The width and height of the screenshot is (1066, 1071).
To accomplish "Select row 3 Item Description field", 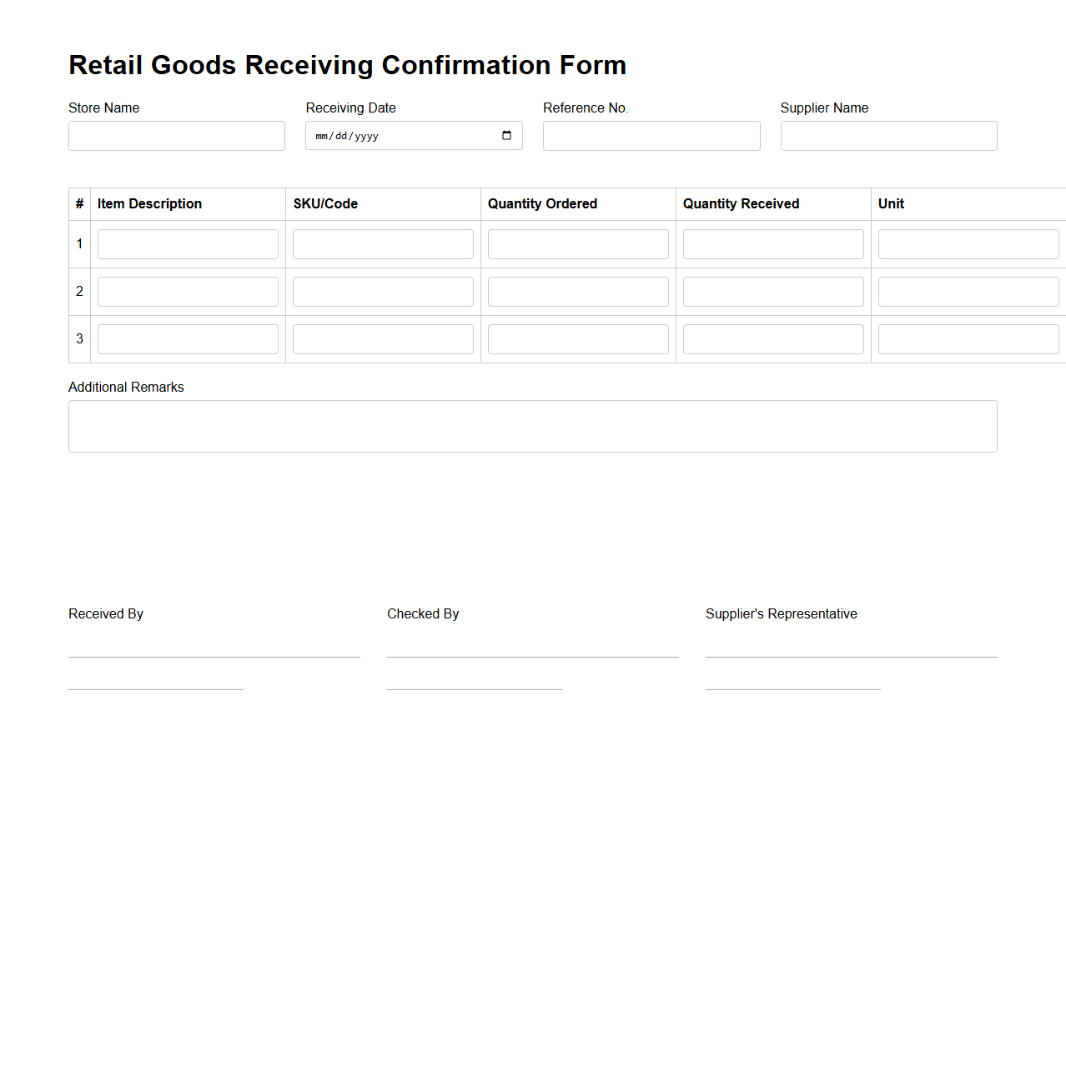I will click(x=187, y=338).
